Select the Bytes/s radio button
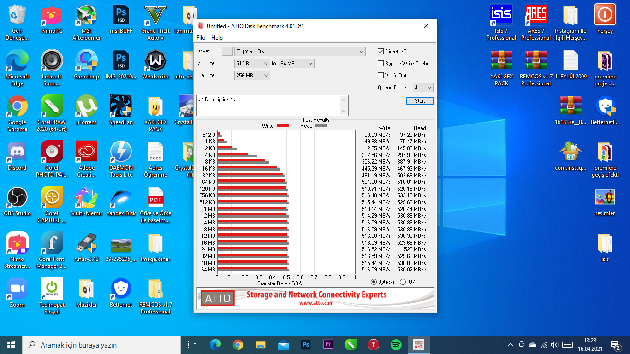630x354 pixels. [x=374, y=282]
